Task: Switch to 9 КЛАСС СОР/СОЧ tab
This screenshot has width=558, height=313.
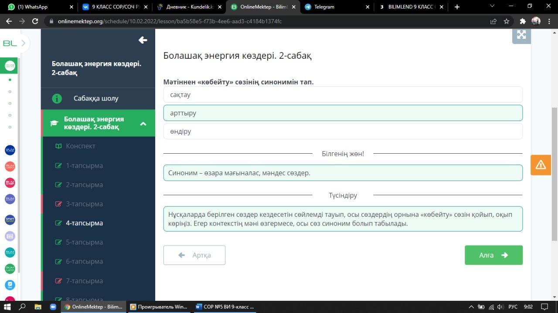Action: 115,7
